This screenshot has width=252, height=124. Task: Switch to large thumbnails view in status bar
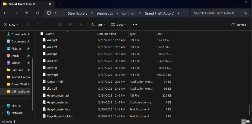249,122
